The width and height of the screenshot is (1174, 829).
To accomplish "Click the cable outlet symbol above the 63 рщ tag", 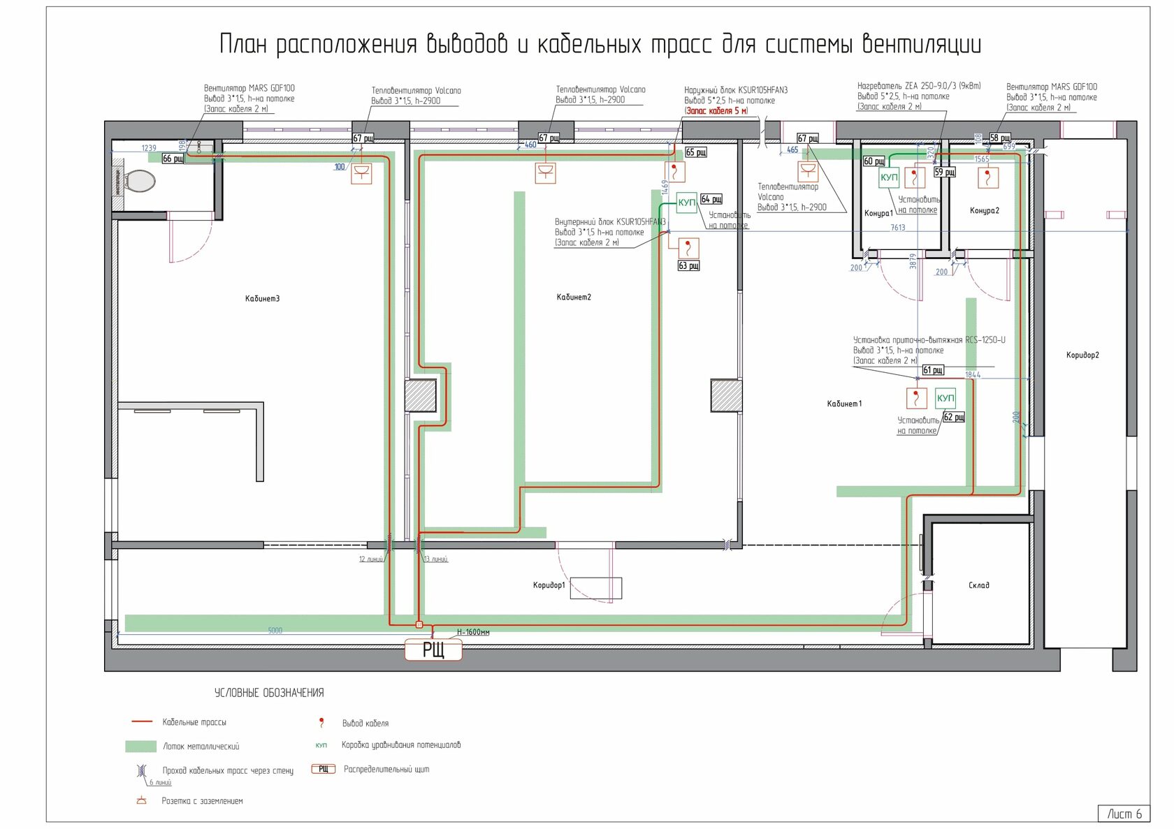I will (688, 248).
